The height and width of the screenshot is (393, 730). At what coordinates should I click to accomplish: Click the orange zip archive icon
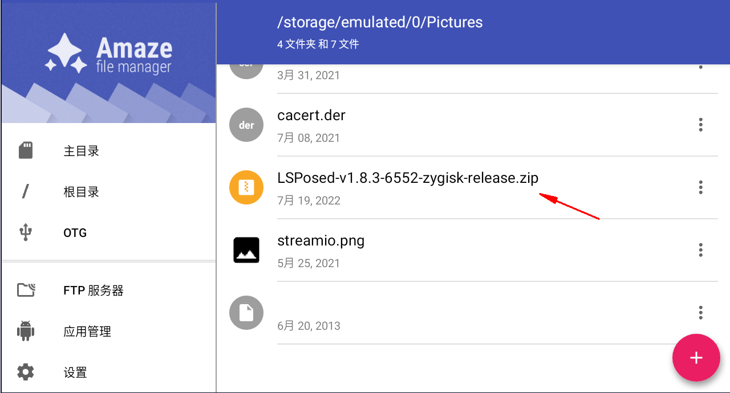246,187
